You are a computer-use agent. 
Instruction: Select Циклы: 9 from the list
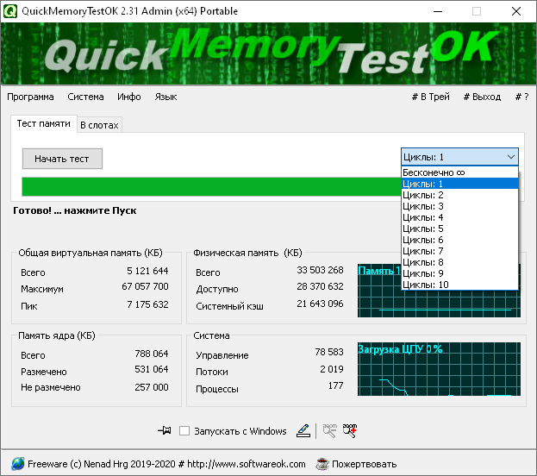pos(459,273)
